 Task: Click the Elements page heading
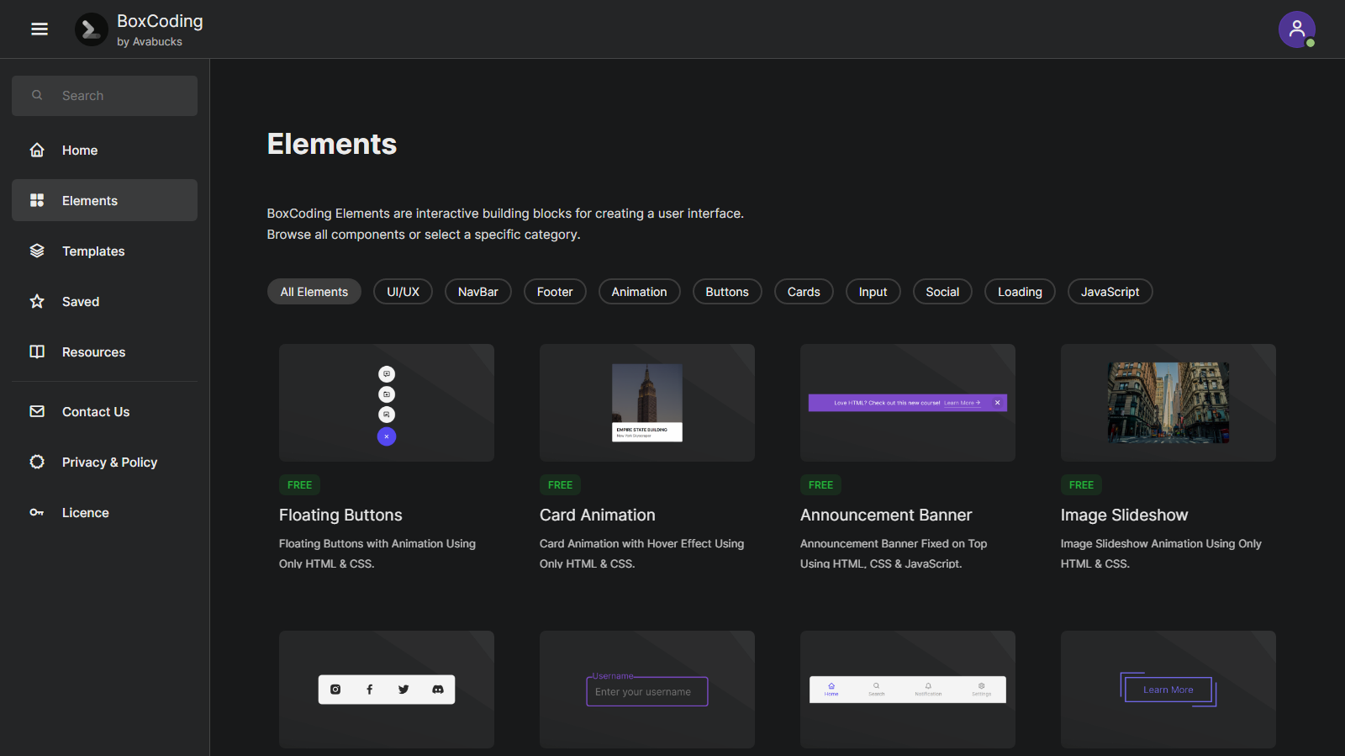pyautogui.click(x=332, y=144)
